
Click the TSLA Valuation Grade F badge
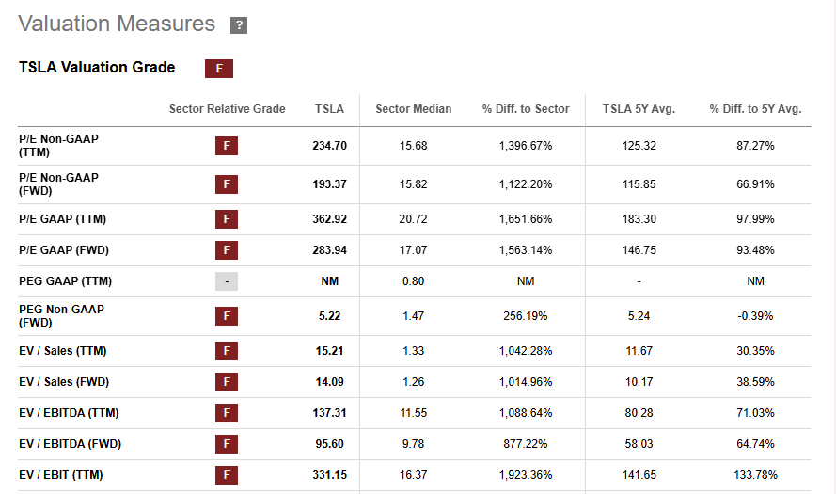point(219,68)
